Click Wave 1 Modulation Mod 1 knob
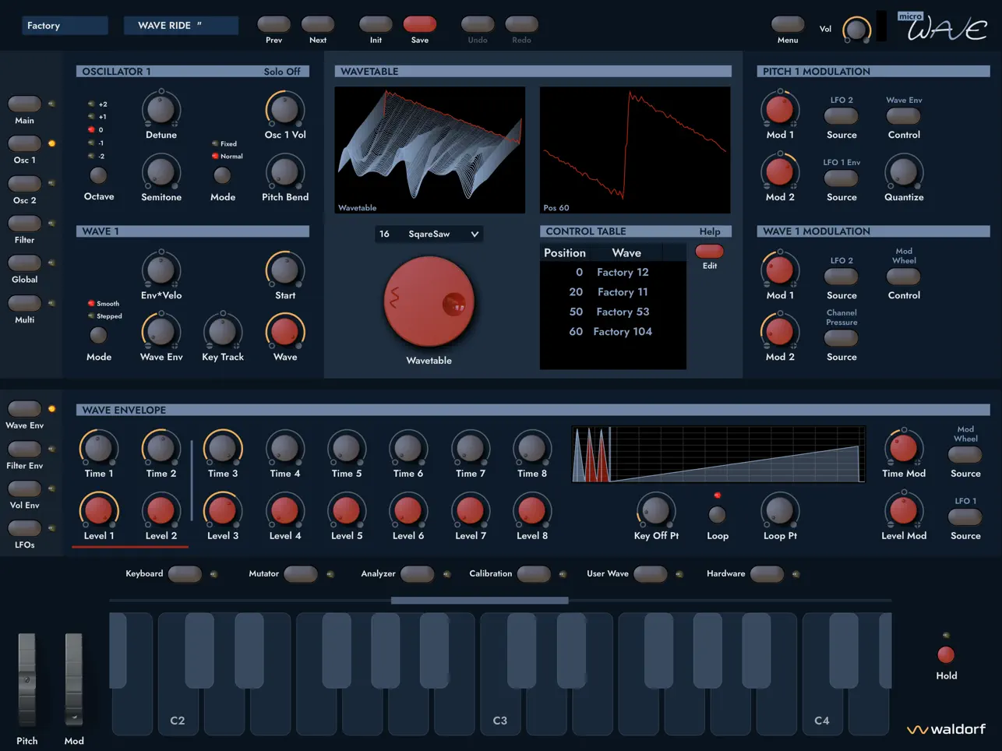Image resolution: width=1002 pixels, height=751 pixels. pyautogui.click(x=780, y=270)
